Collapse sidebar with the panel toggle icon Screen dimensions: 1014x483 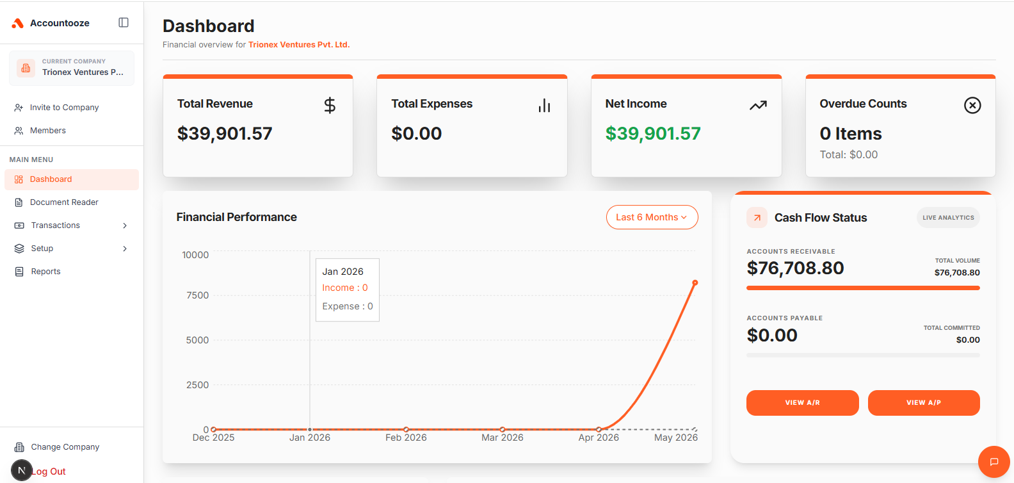124,22
